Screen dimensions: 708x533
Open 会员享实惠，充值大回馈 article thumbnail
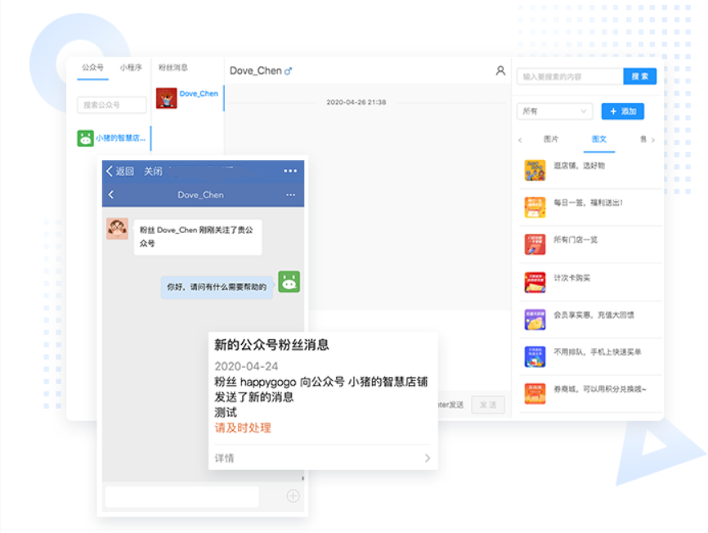point(535,320)
